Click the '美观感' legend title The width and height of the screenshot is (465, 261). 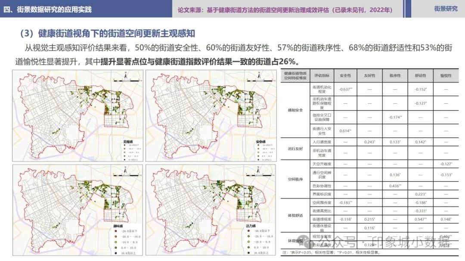(x=128, y=141)
